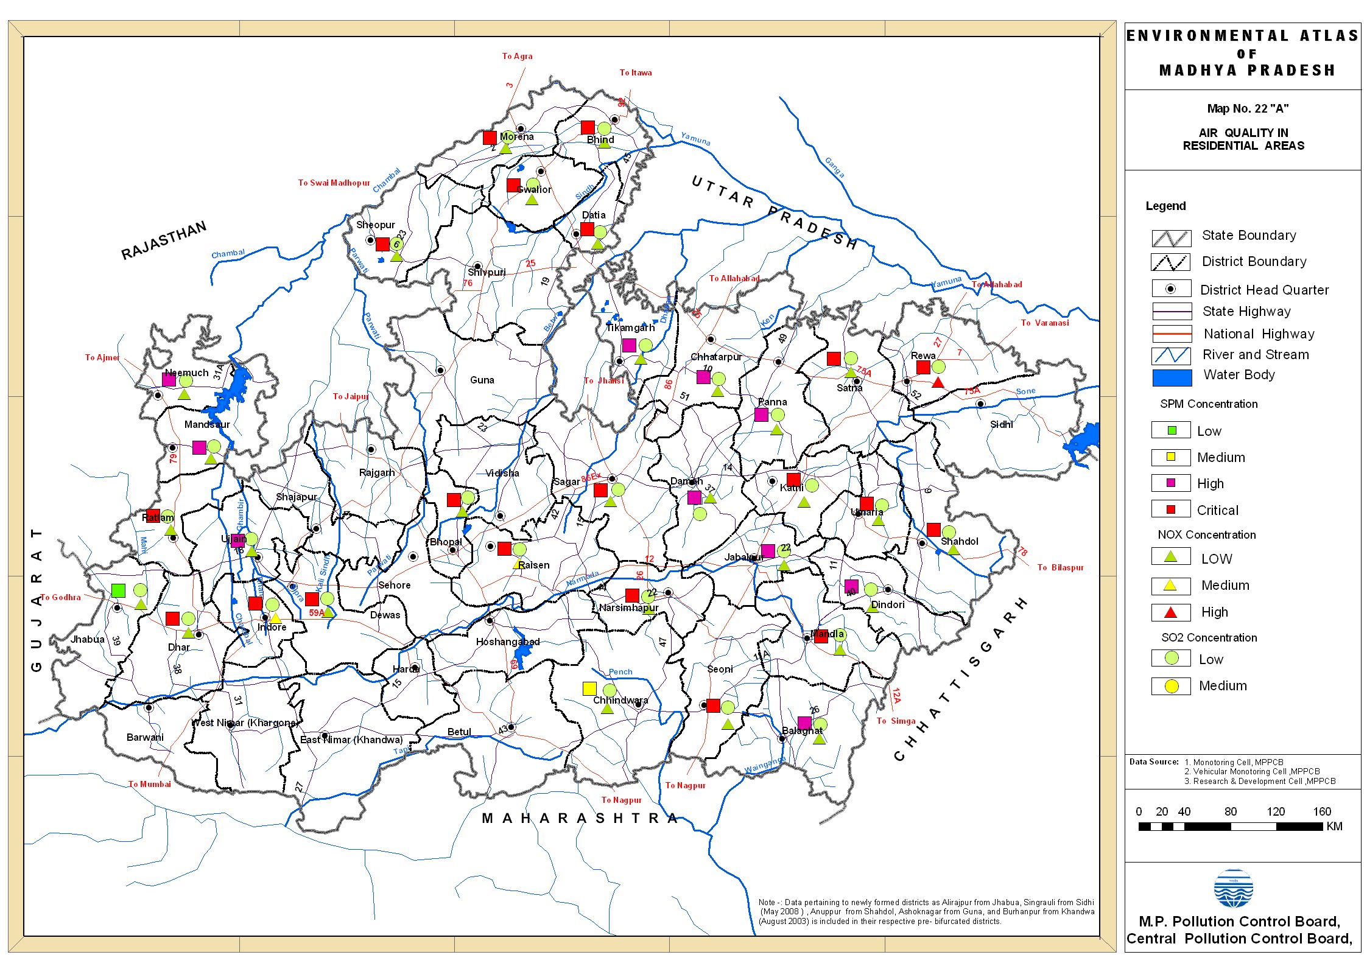Click the 'Sidhi' district label
This screenshot has width=1367, height=966.
pos(1001,424)
